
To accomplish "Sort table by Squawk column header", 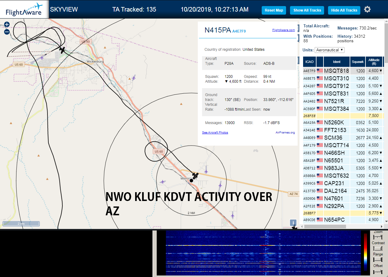I will (x=358, y=62).
